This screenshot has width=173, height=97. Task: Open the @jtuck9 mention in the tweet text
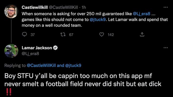(x=98, y=20)
